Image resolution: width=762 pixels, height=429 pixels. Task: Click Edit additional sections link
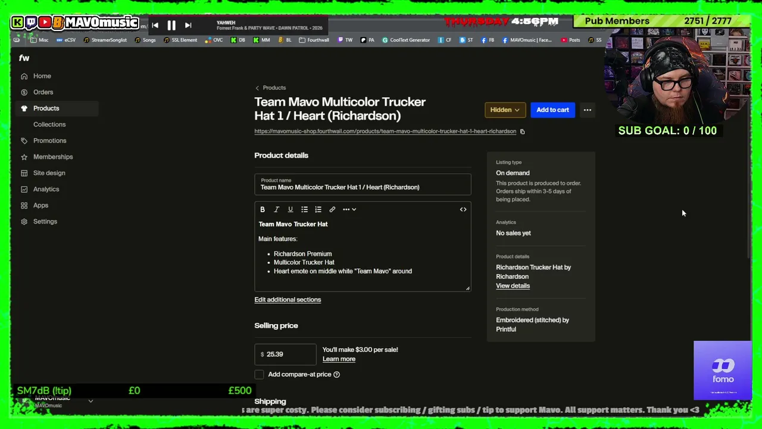point(288,300)
